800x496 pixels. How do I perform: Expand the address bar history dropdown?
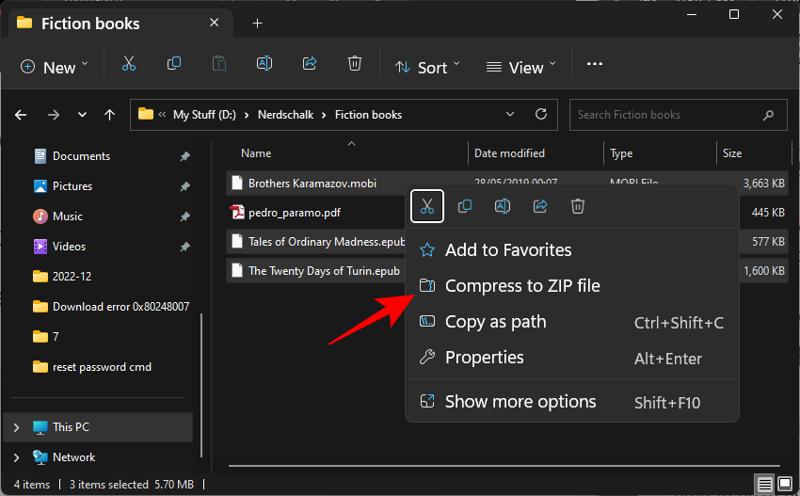coord(511,115)
